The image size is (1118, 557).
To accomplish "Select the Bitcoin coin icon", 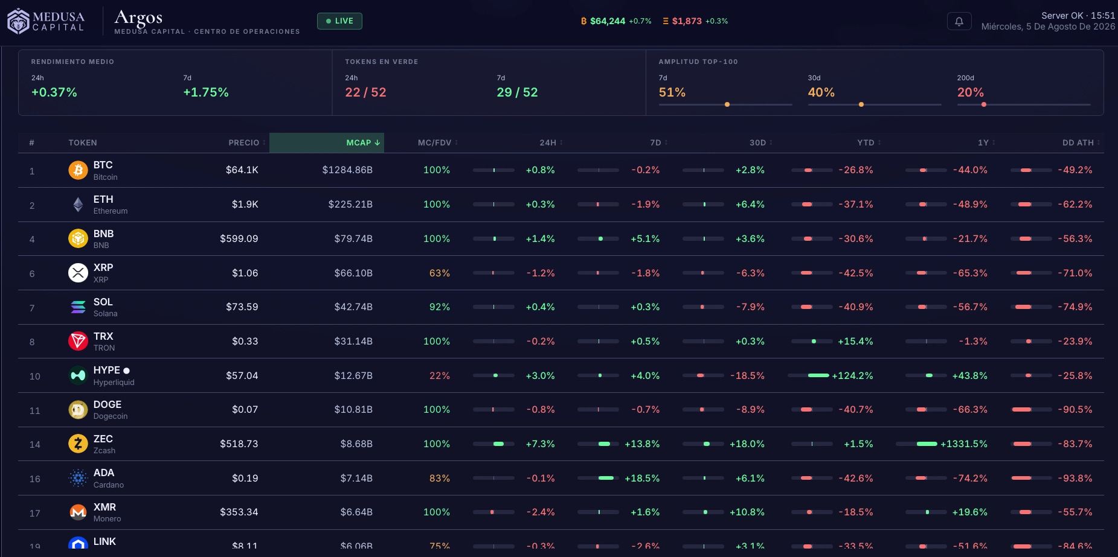I will point(78,170).
